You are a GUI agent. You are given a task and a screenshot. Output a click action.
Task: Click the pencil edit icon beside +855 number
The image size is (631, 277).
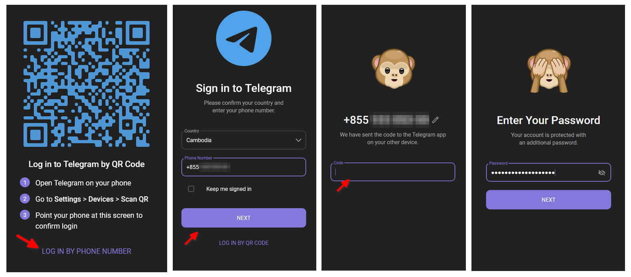point(435,120)
